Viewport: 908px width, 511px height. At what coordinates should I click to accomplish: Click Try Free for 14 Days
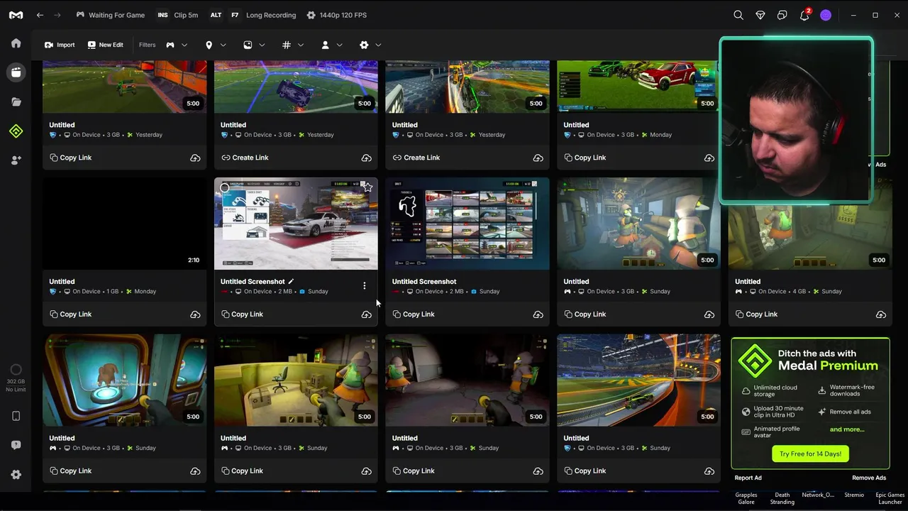pos(810,454)
